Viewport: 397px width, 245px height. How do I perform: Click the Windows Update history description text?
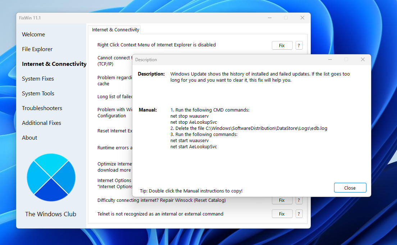[260, 77]
